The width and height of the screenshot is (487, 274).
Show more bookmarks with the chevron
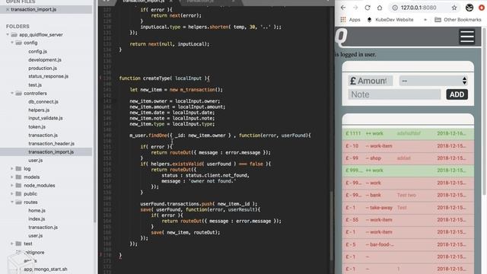coord(425,20)
